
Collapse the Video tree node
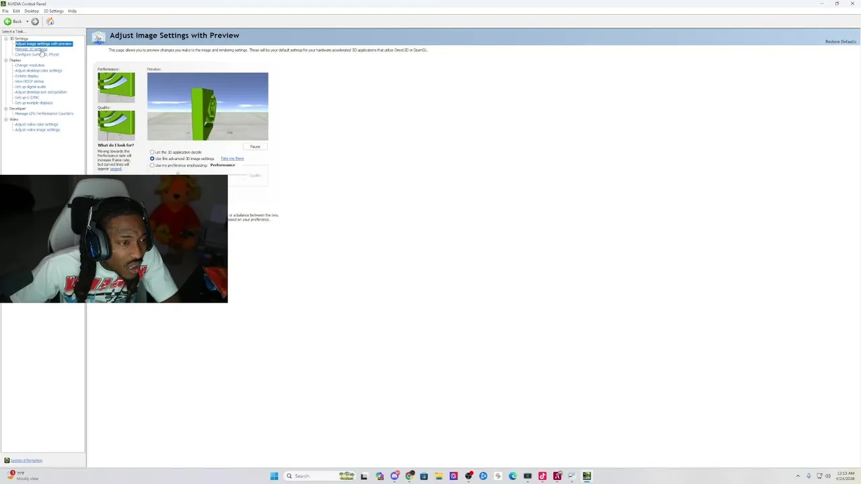click(6, 119)
